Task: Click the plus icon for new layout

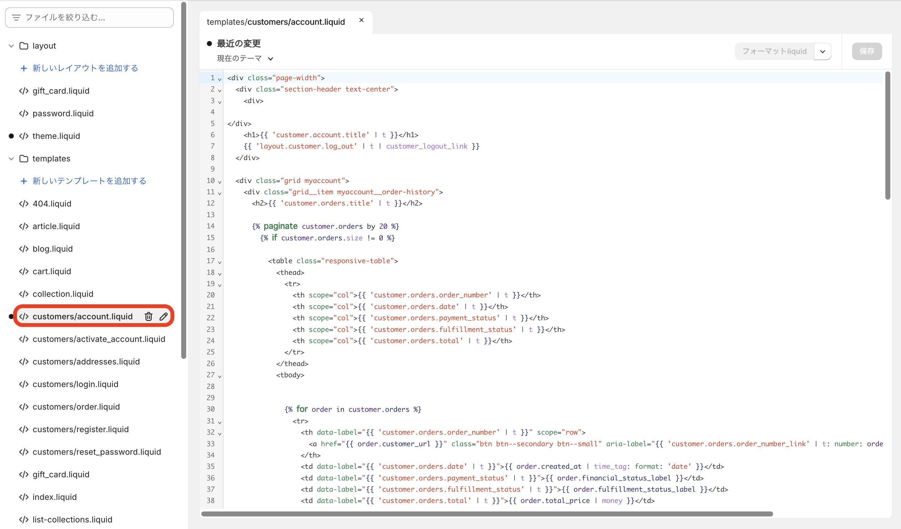Action: 24,68
